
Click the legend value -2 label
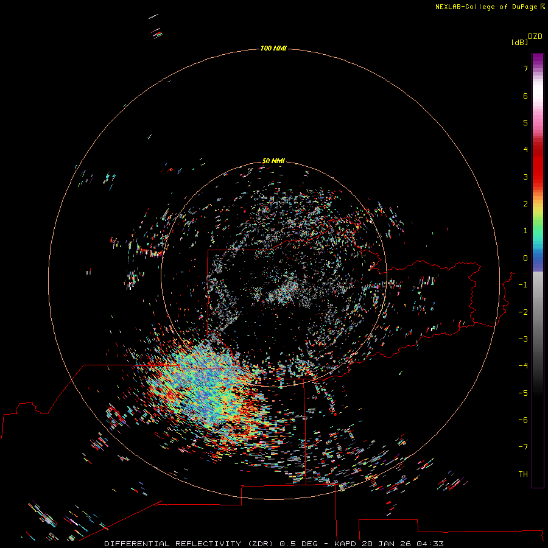click(x=523, y=312)
